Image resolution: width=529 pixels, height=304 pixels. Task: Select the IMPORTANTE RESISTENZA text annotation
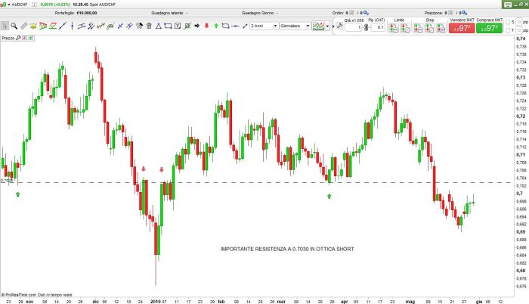click(x=287, y=249)
